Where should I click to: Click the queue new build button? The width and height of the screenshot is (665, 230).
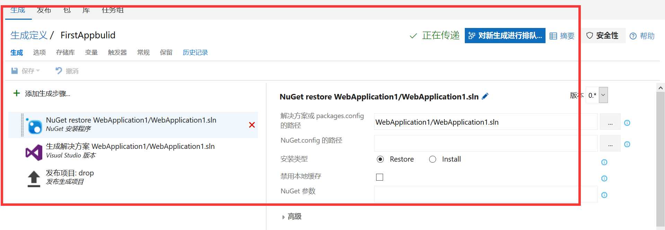coord(505,36)
